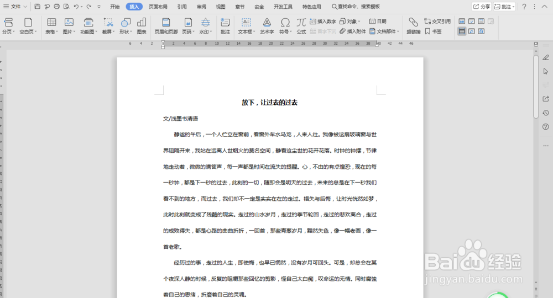Click the 插入数字 insert number tool
Viewport: 553px width, 298px height.
point(323,21)
